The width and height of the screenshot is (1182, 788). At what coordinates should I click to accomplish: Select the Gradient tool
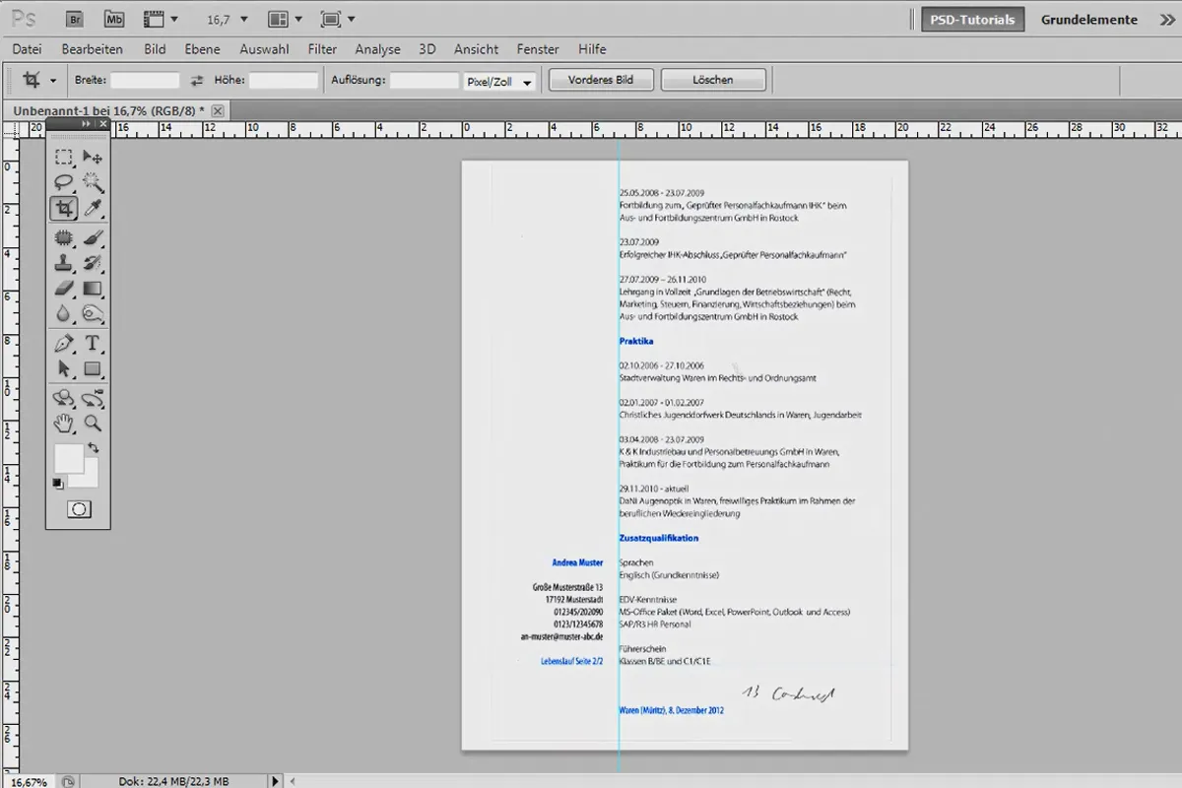pyautogui.click(x=93, y=289)
